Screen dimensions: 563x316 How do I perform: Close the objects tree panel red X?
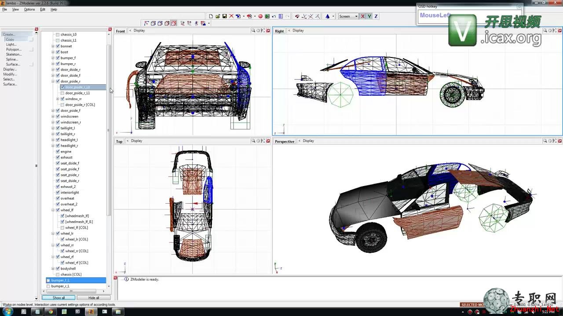[x=110, y=29]
